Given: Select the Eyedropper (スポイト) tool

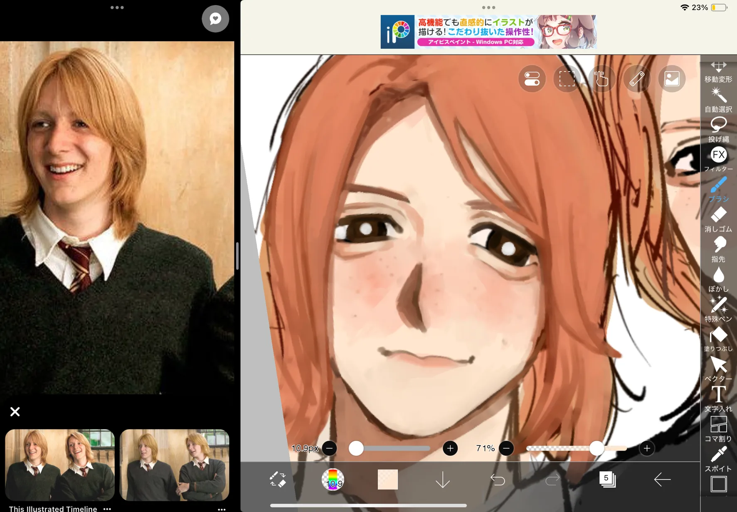Looking at the screenshot, I should [718, 459].
